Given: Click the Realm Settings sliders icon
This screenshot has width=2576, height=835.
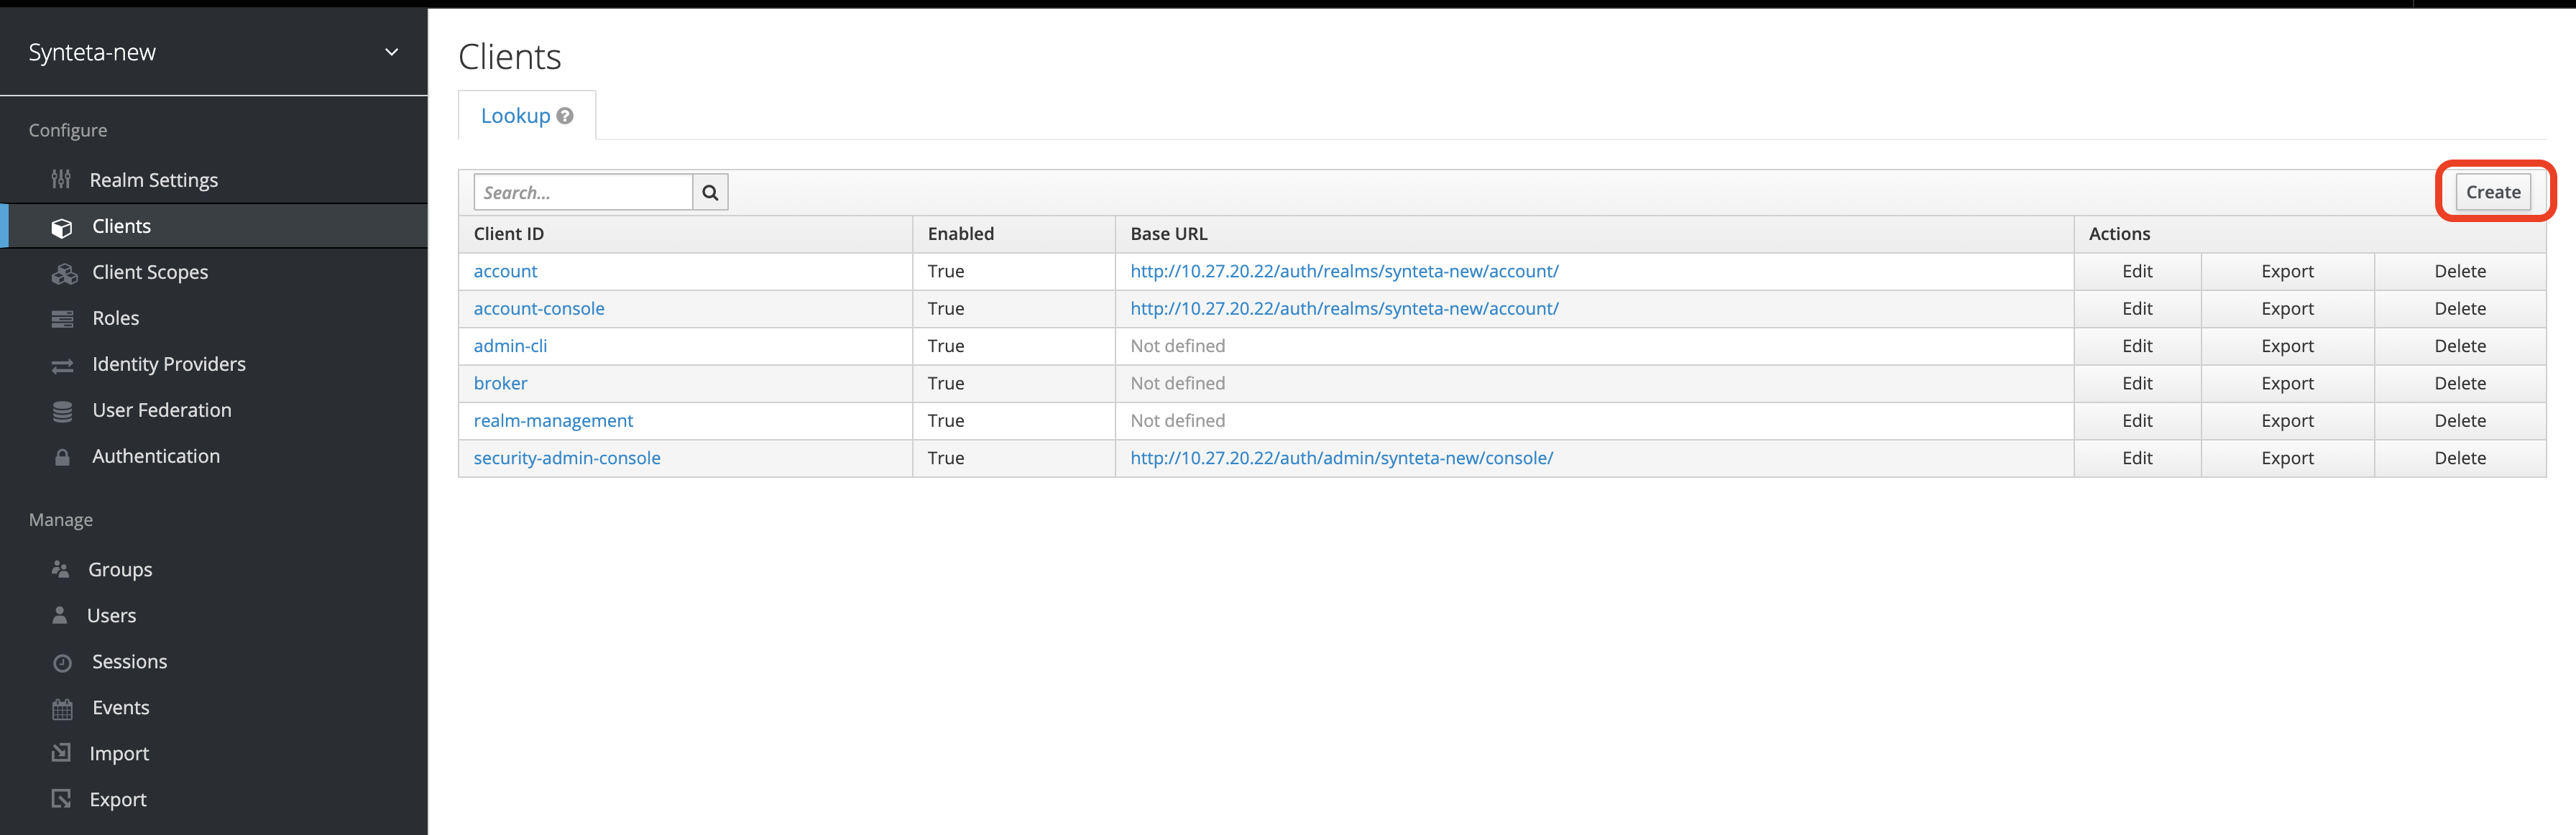Looking at the screenshot, I should [x=61, y=180].
